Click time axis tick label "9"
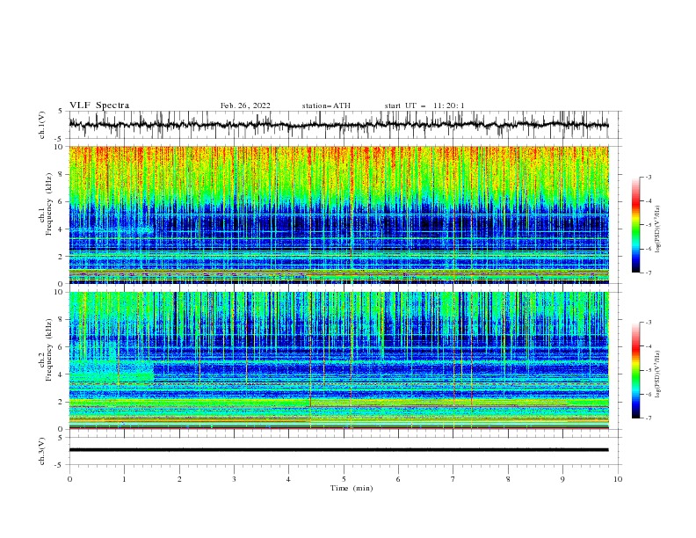696x538 pixels. [562, 479]
